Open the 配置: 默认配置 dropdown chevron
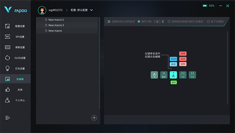The height and width of the screenshot is (133, 235). [91, 10]
